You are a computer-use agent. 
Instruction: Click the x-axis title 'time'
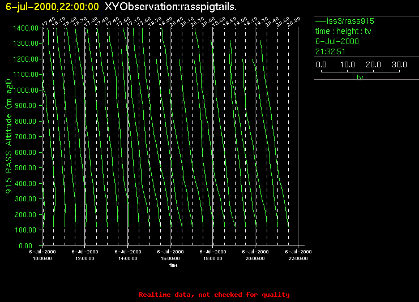(x=173, y=265)
